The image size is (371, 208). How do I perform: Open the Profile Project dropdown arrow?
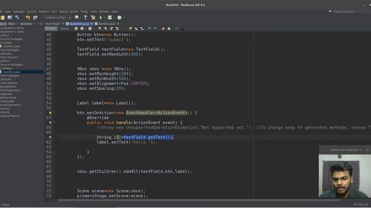tap(123, 17)
